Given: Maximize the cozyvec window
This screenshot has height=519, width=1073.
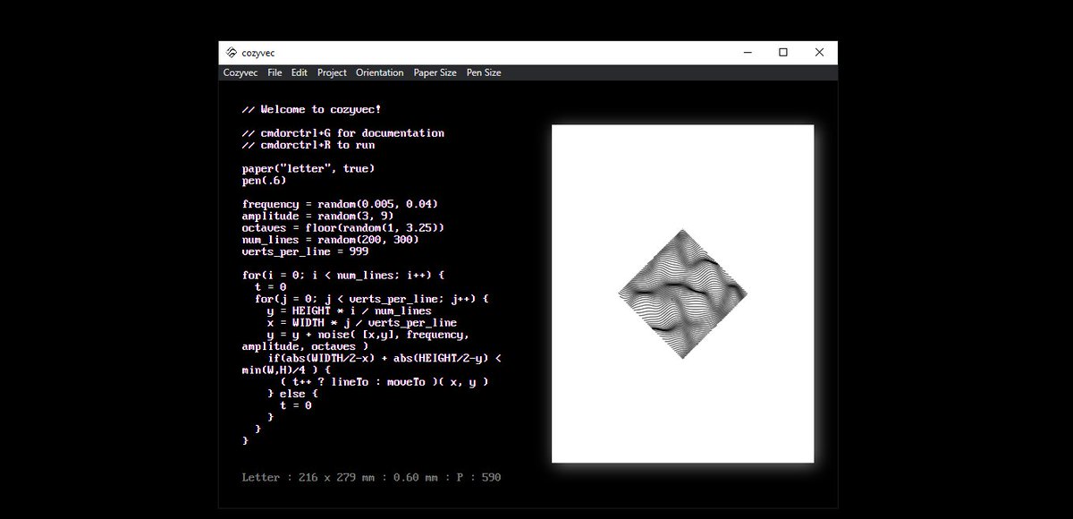Looking at the screenshot, I should (782, 53).
